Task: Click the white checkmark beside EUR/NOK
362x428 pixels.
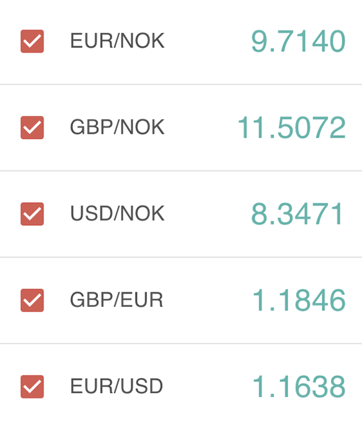Action: point(32,41)
